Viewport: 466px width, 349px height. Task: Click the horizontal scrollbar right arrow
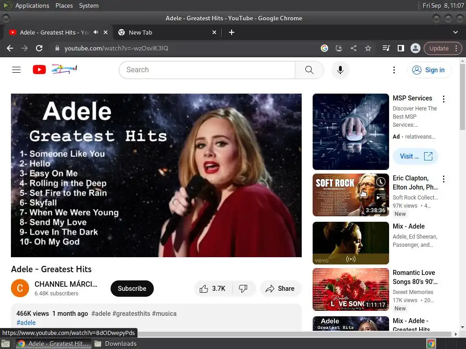[456, 334]
